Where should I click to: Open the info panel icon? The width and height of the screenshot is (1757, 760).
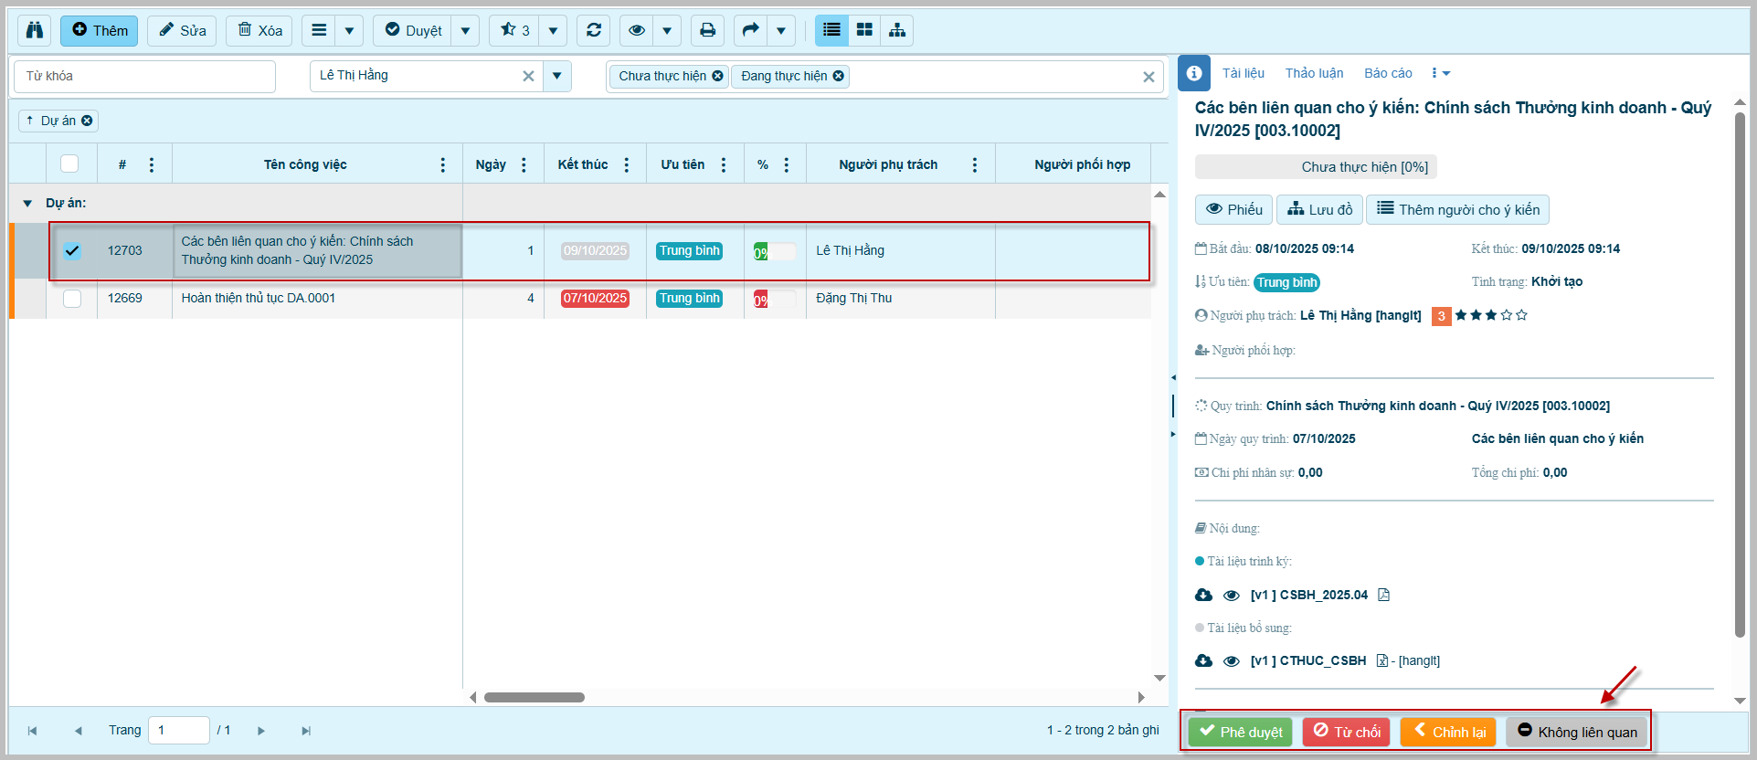1193,73
